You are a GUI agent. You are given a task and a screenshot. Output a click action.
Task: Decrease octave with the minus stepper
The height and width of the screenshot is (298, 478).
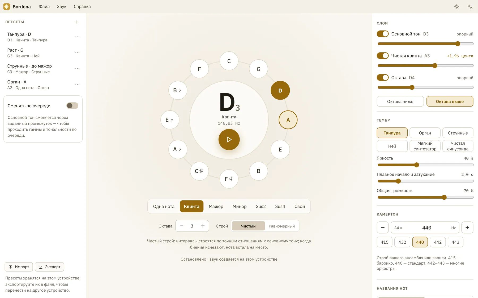(182, 226)
